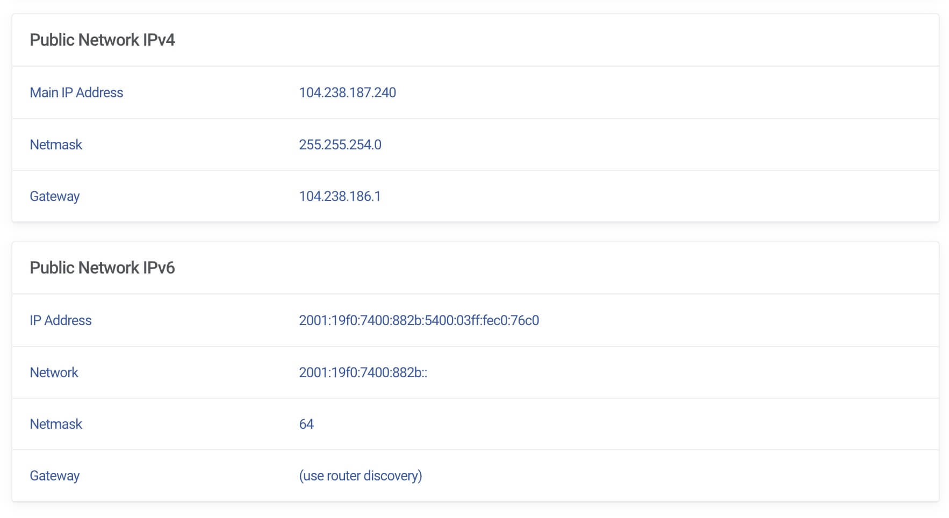Image resolution: width=949 pixels, height=518 pixels.
Task: Click the Gateway label under IPv6
Action: pyautogui.click(x=54, y=476)
